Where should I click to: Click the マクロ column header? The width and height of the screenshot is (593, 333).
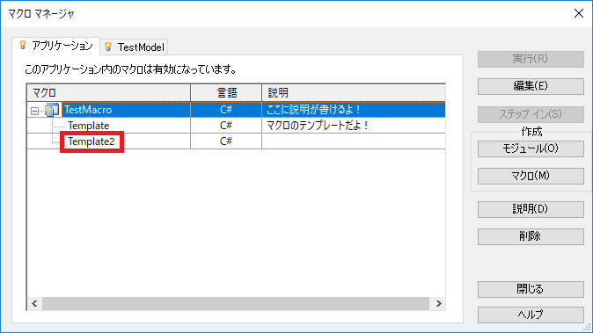[108, 92]
